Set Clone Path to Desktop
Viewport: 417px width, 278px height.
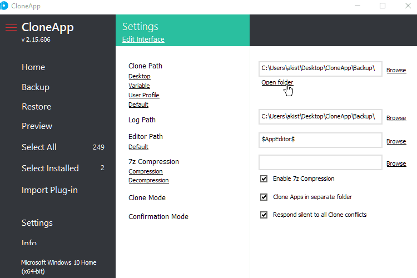(140, 76)
